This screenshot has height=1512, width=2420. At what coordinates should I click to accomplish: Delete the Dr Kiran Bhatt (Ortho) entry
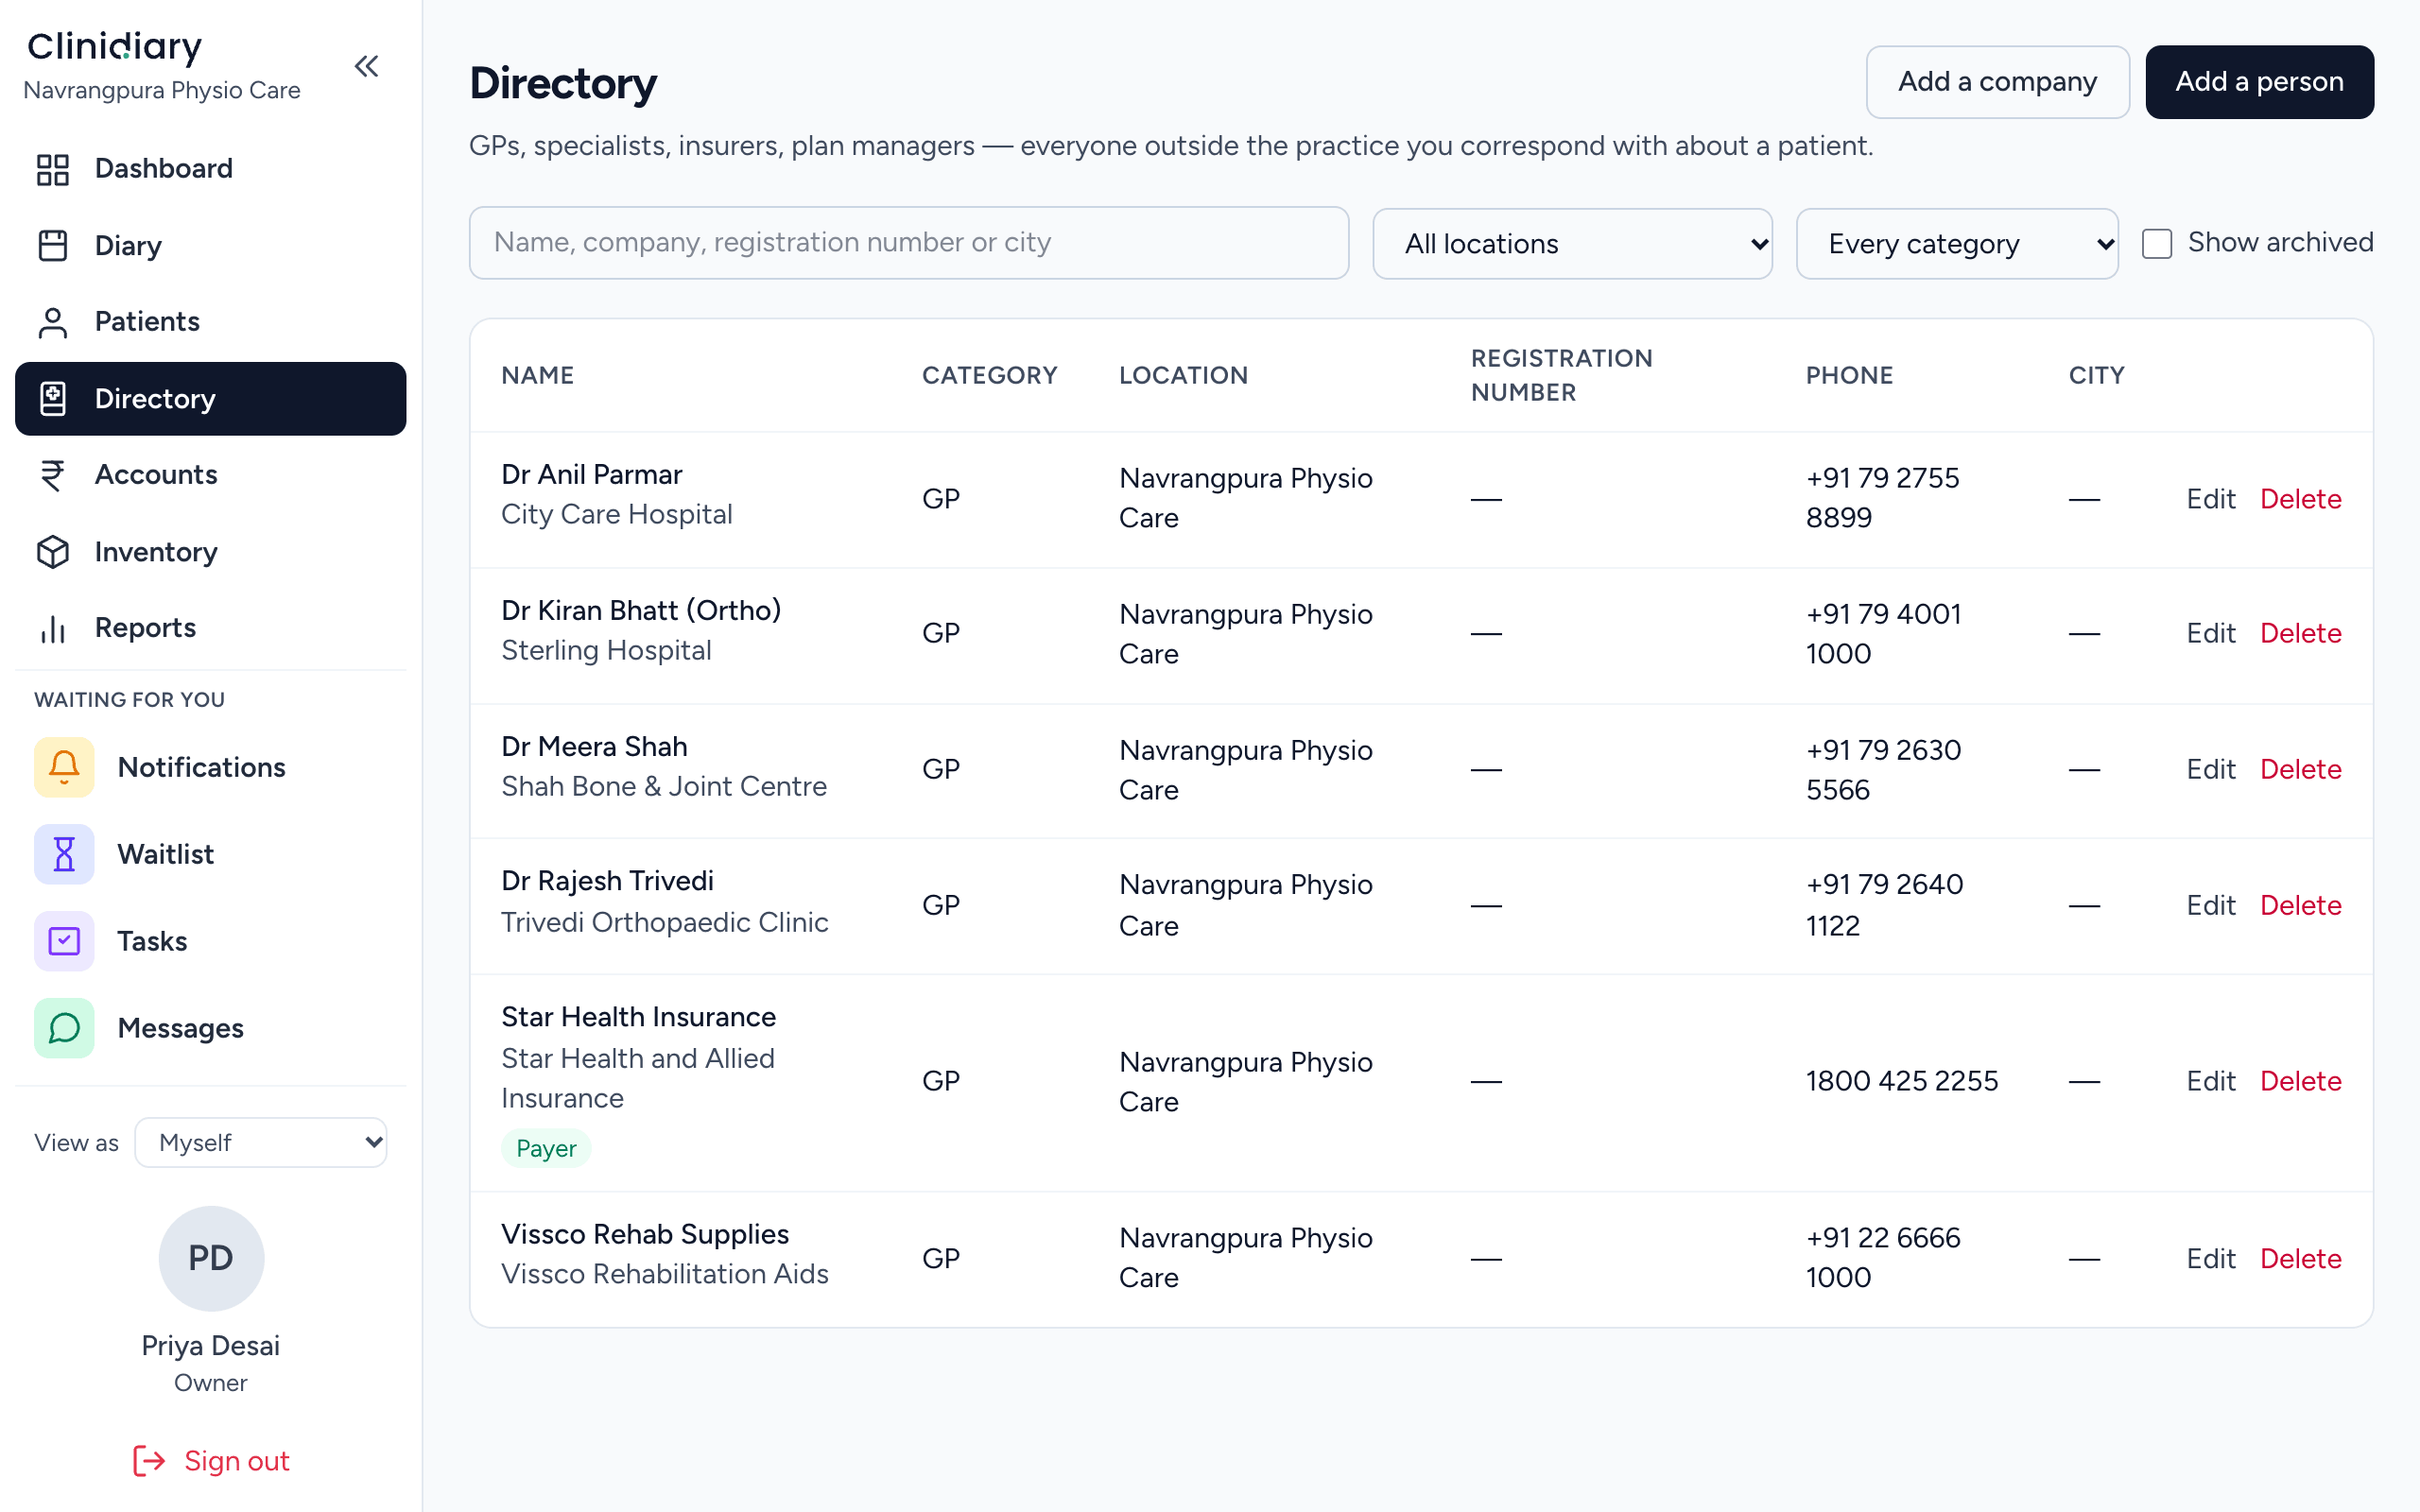coord(2300,633)
